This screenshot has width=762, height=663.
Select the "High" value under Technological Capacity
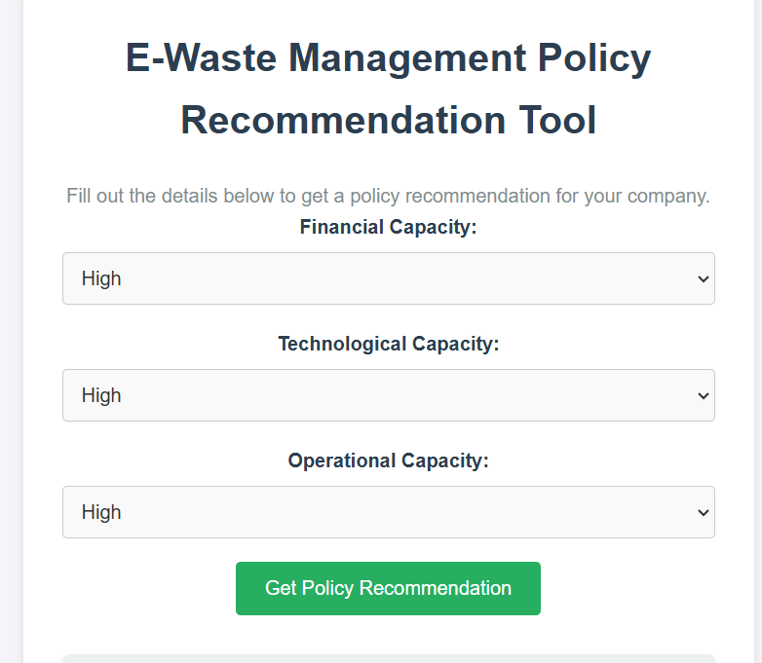tap(101, 395)
